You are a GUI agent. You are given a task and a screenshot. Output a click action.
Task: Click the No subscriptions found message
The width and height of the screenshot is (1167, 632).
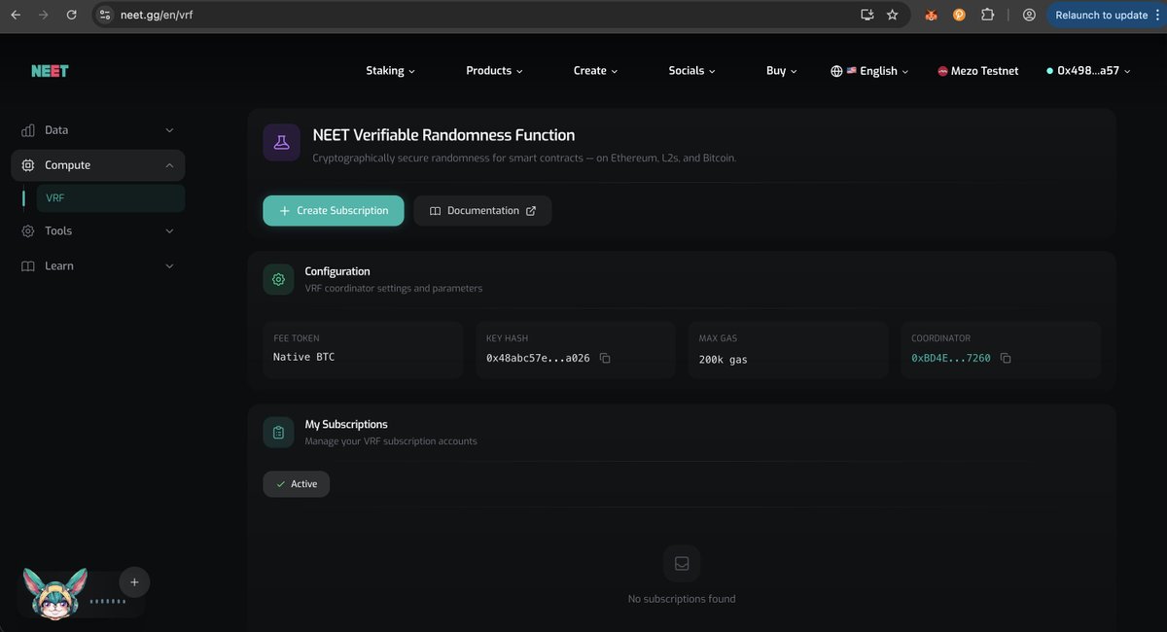coord(682,599)
